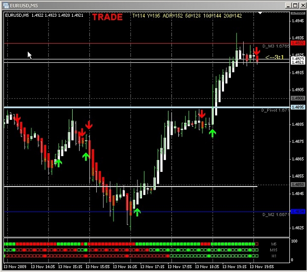Click the M5 trend row label
Viewport: 307px width, 272px height.
[274, 244]
